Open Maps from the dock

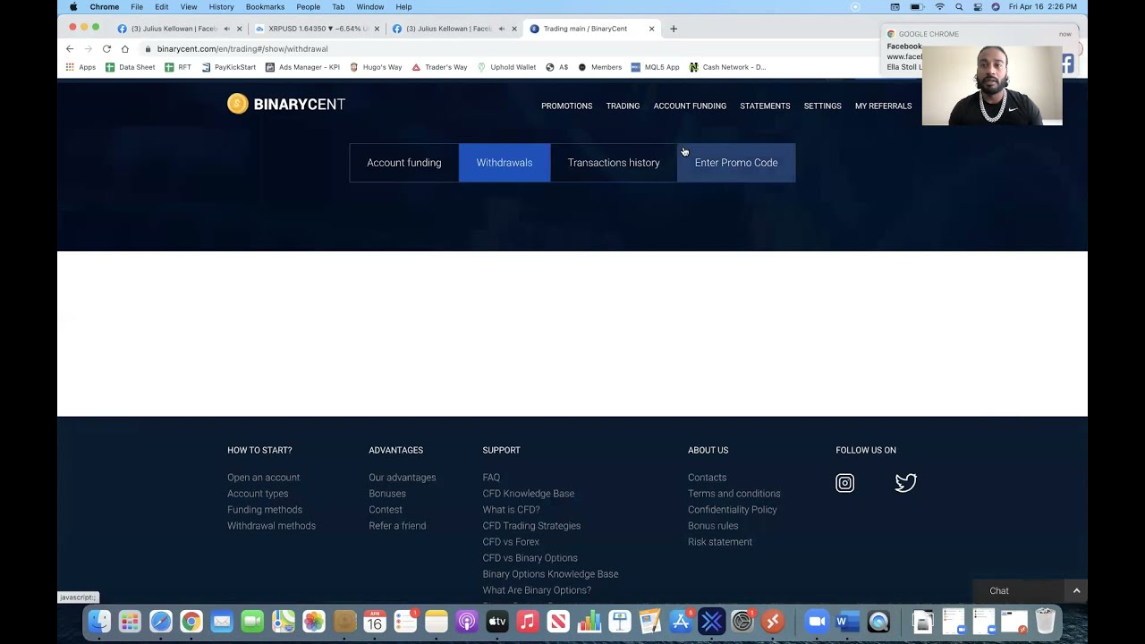click(283, 621)
